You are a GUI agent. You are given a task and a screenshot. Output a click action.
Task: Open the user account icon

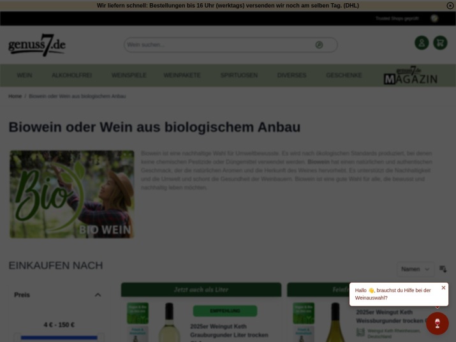coord(422,43)
